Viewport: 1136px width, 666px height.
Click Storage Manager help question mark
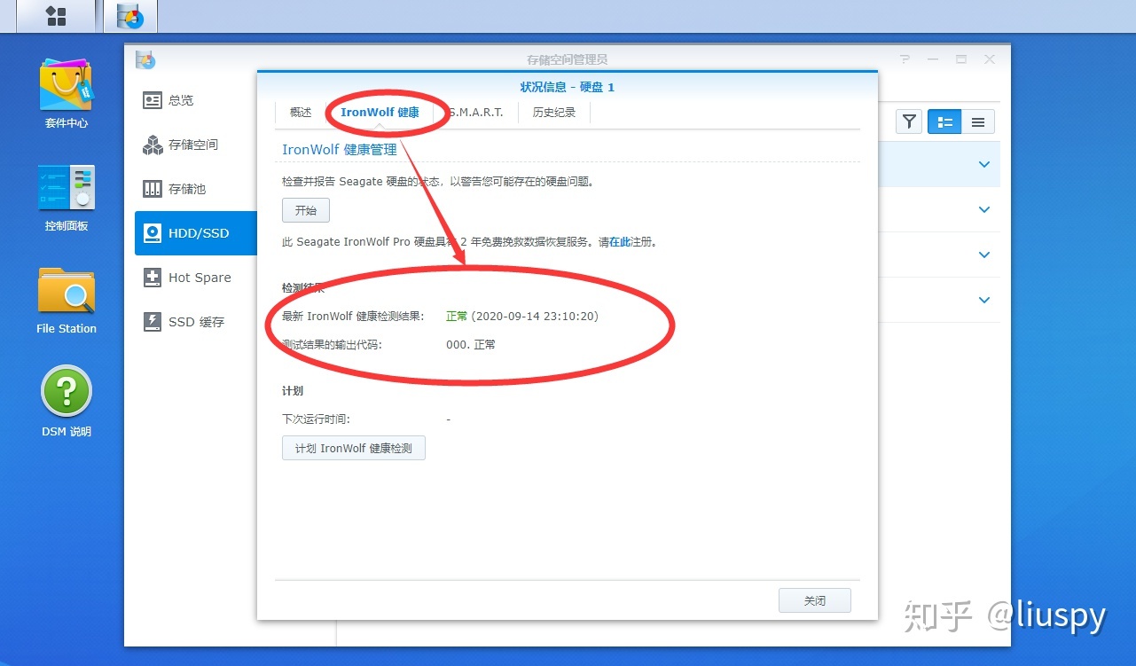[x=905, y=59]
